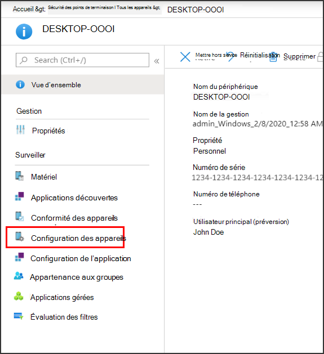The image size is (324, 354).
Task: Click the Applications gérées green cubes icon
Action: tap(19, 296)
